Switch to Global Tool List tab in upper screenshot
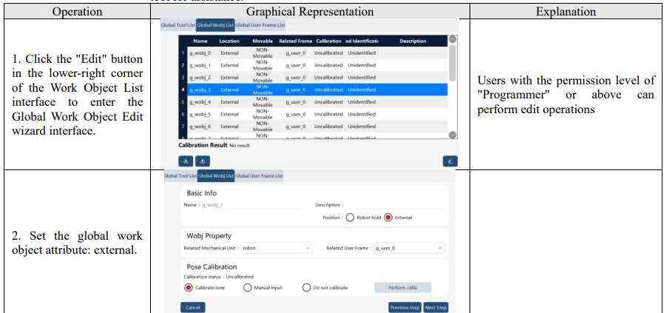The image size is (664, 313). tap(178, 25)
